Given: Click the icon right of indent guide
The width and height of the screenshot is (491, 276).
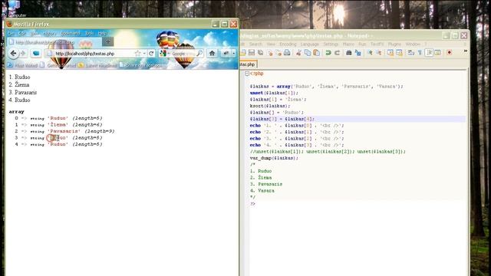Looking at the screenshot, I should pyautogui.click(x=437, y=53).
